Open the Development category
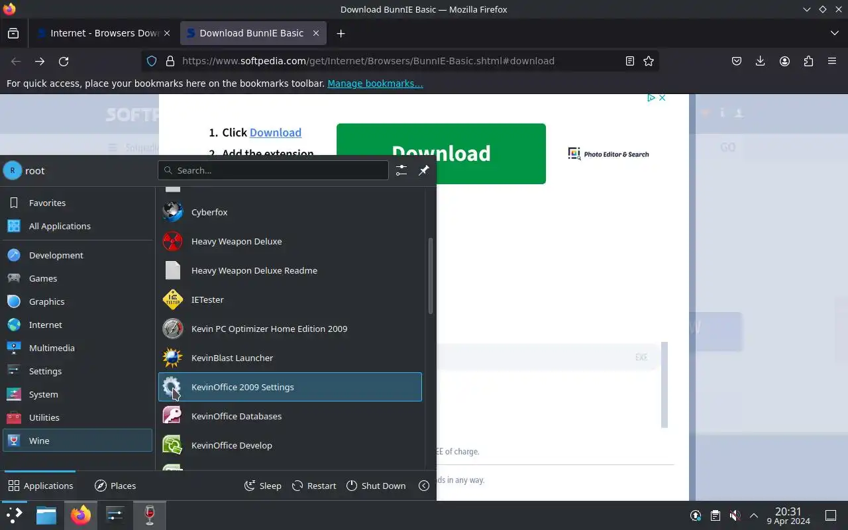The width and height of the screenshot is (848, 530). pyautogui.click(x=78, y=255)
